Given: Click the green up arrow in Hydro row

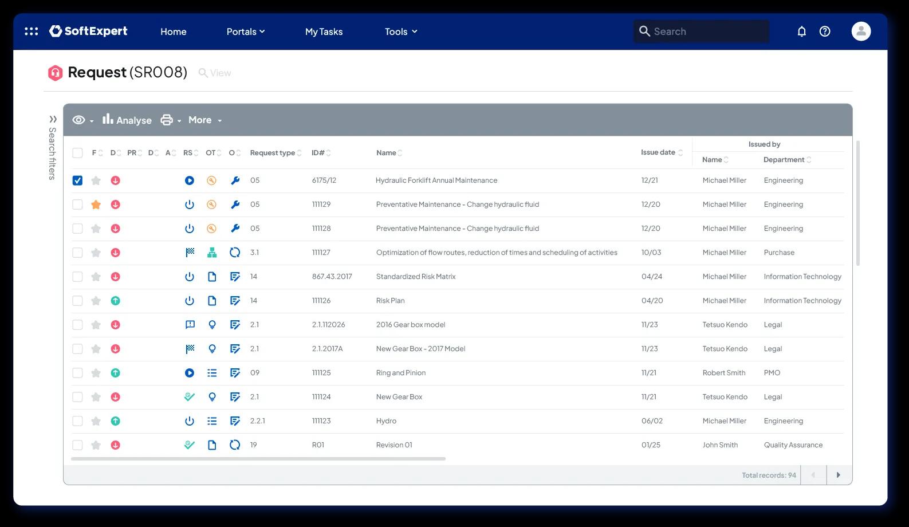Looking at the screenshot, I should coord(115,421).
